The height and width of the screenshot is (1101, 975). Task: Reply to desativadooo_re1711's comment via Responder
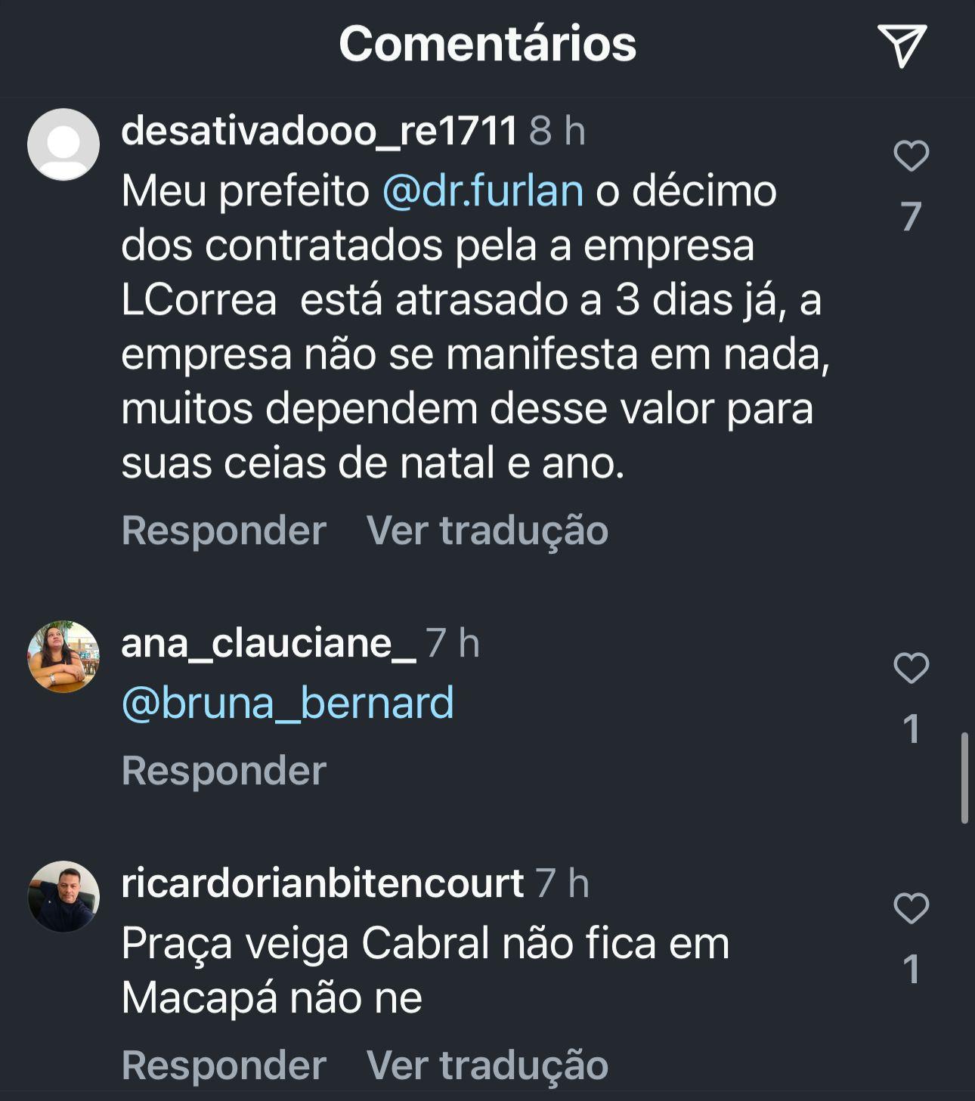(x=224, y=530)
